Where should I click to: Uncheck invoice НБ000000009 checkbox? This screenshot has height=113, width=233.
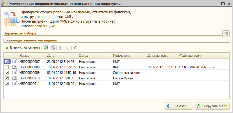pos(7,72)
